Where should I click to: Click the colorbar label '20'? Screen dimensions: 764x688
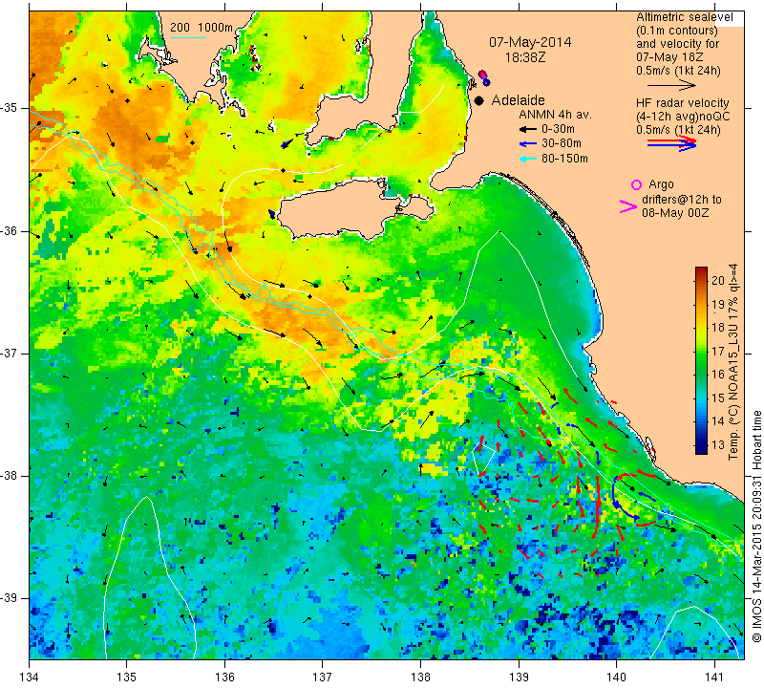click(718, 280)
